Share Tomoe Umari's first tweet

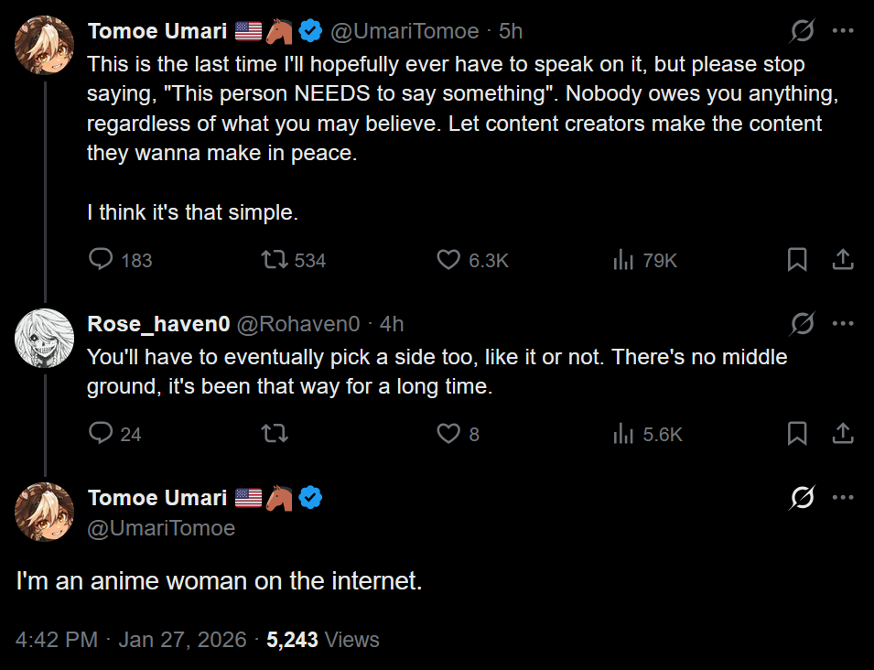[x=842, y=260]
